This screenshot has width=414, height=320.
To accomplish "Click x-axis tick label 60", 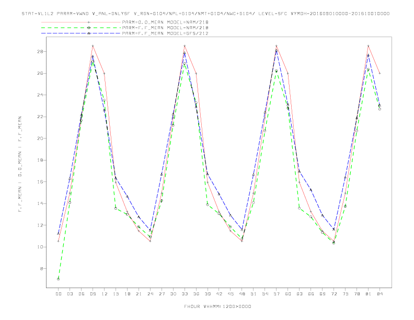I will tap(288, 294).
